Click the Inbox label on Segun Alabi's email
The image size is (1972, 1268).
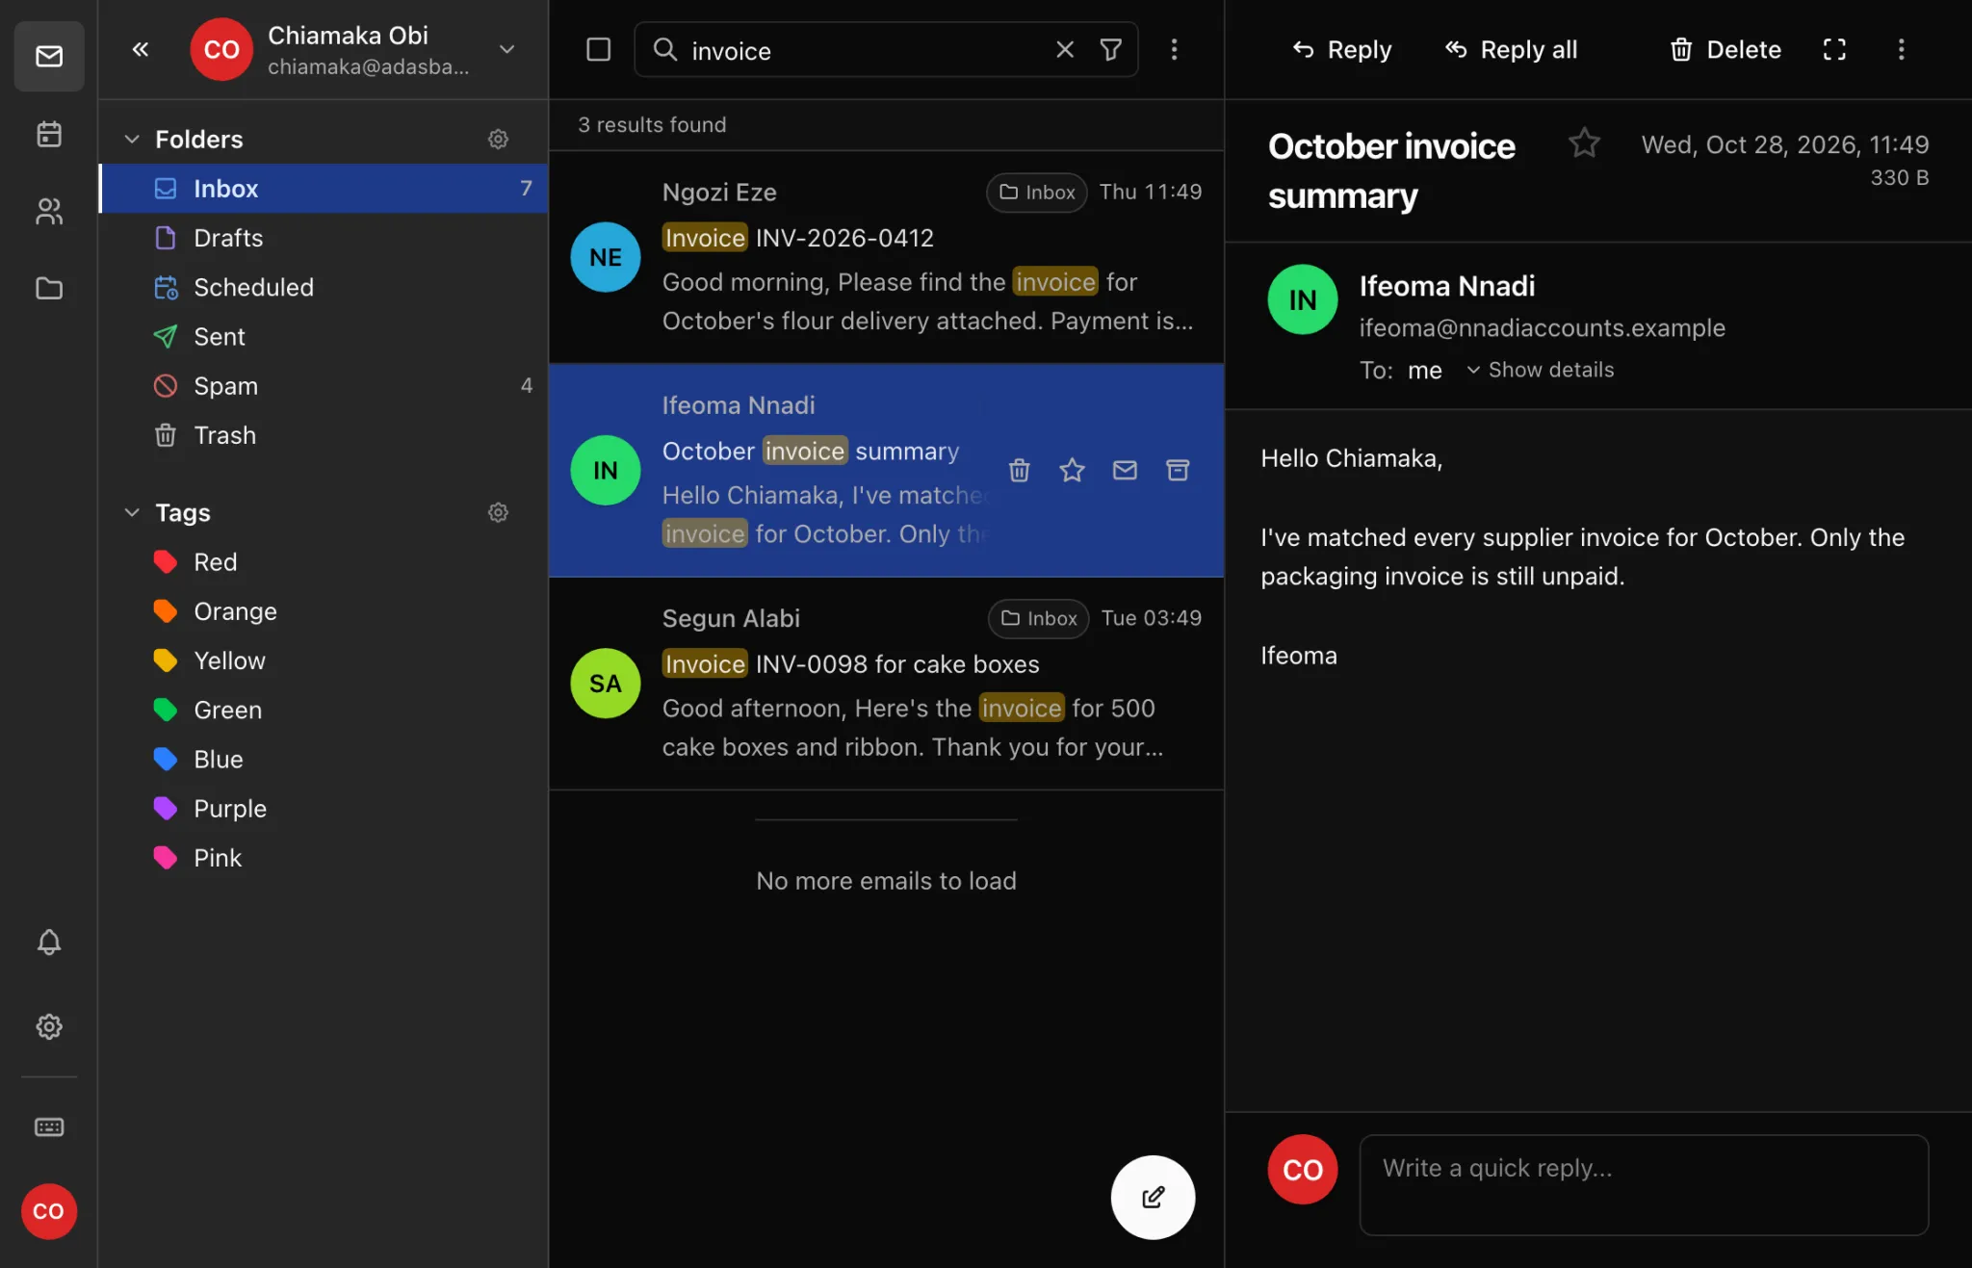coord(1039,618)
